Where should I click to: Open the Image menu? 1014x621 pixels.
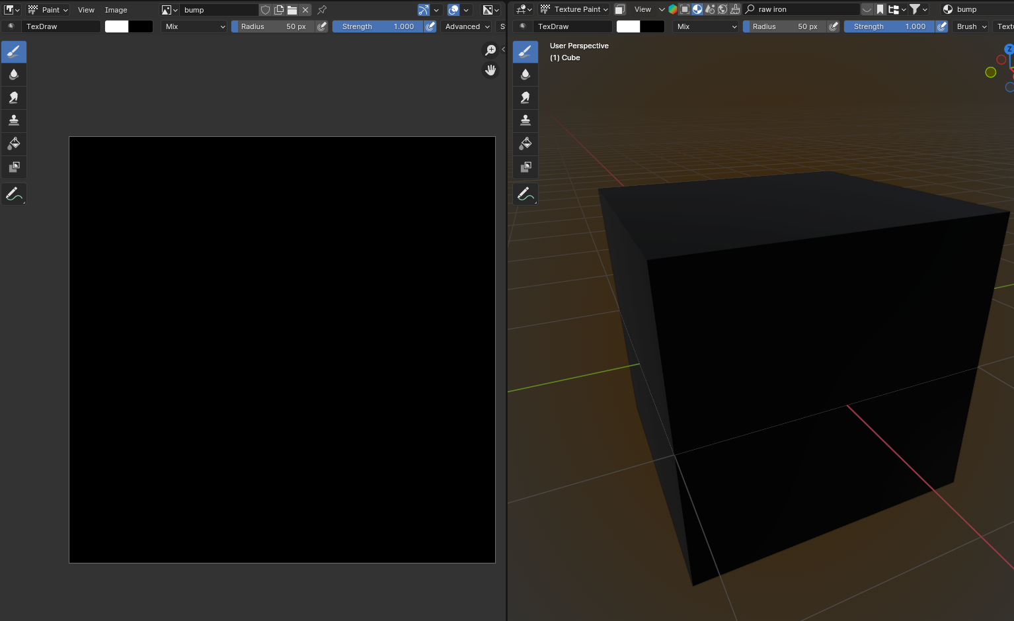point(116,10)
